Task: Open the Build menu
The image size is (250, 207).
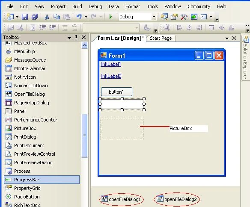Action: (77, 6)
